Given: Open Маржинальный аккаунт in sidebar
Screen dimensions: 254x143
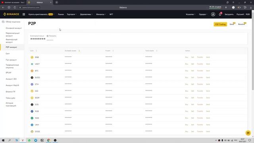Looking at the screenshot, I should coord(12,35).
